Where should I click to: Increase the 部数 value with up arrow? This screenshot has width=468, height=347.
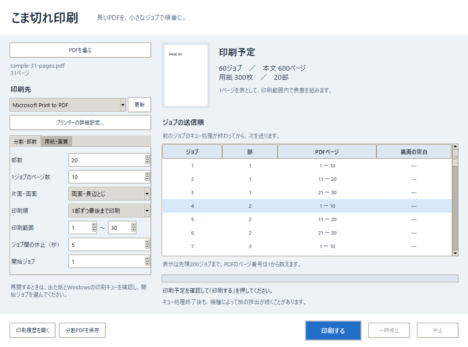click(147, 157)
